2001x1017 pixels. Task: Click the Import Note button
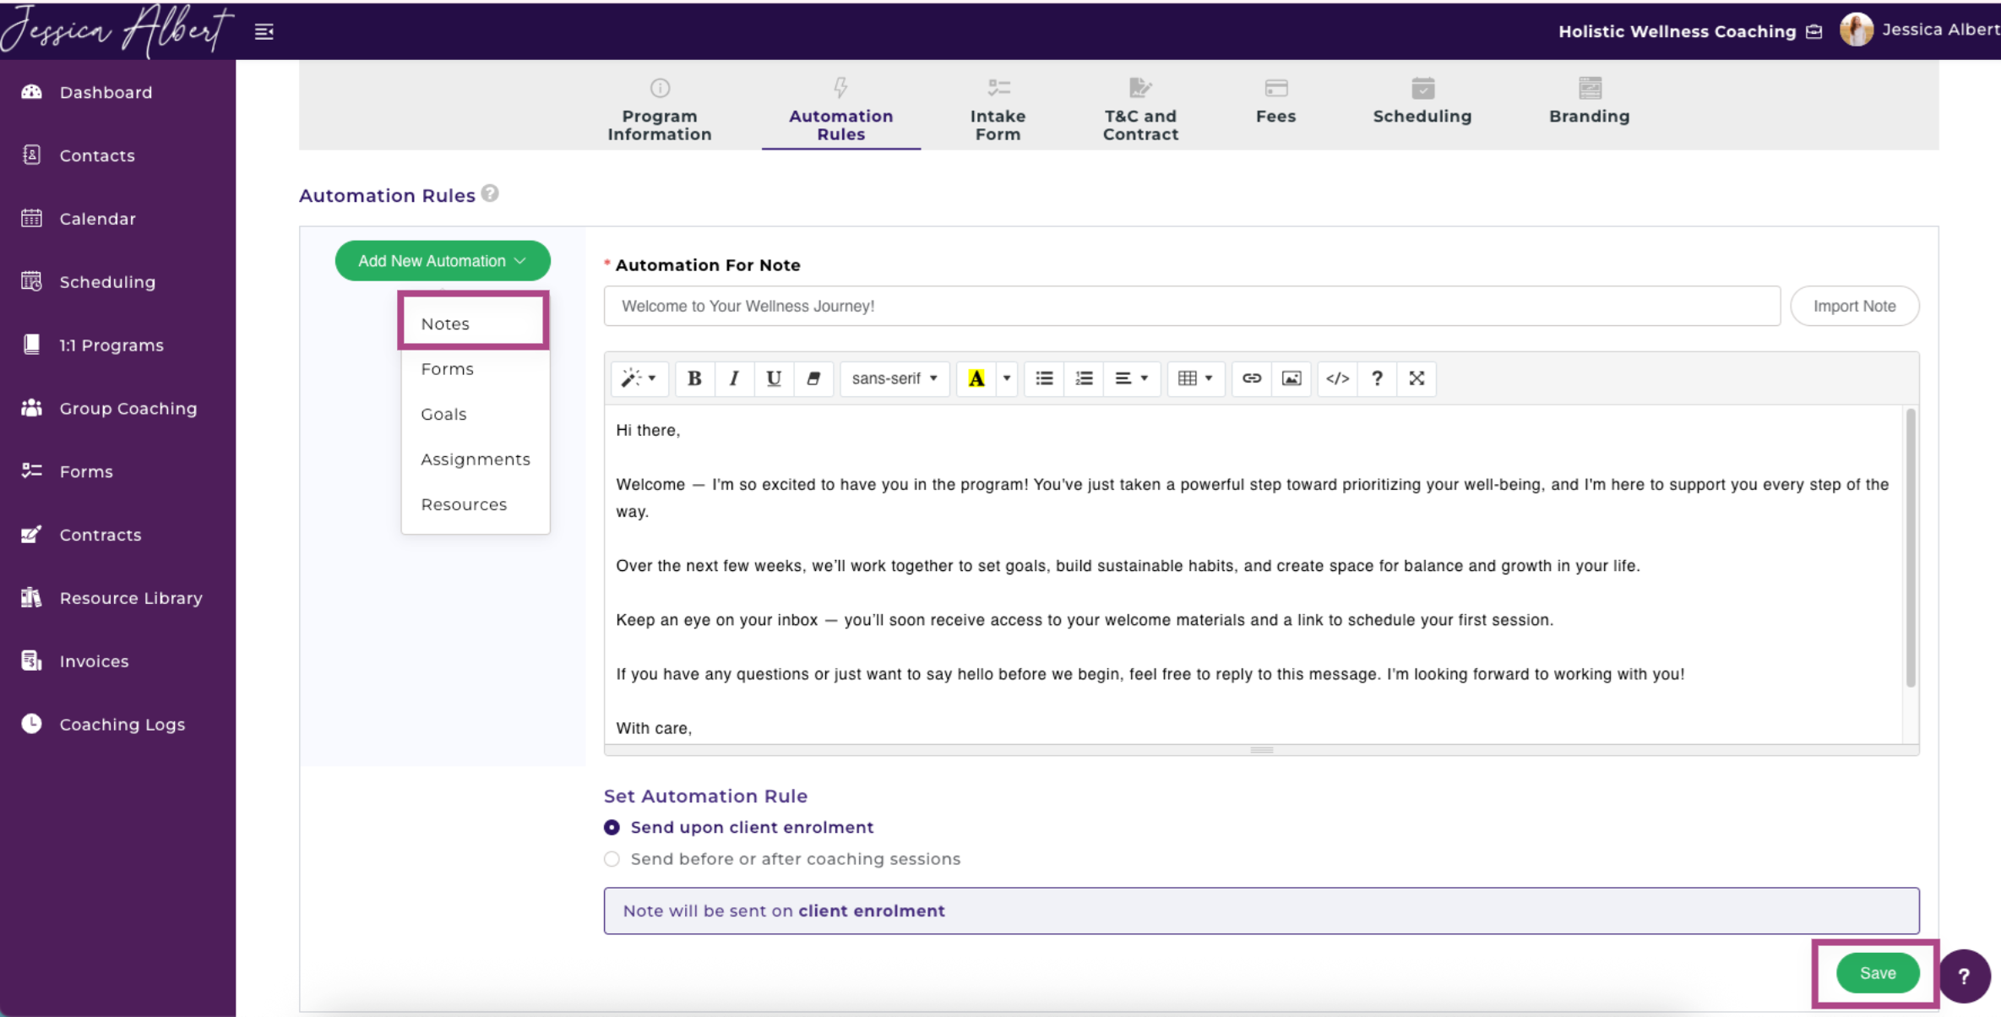click(1855, 306)
